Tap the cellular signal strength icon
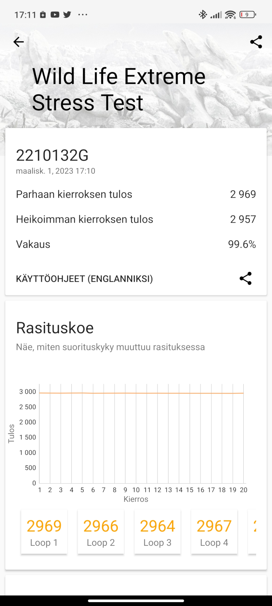Screen dimensions: 272x606 (x=216, y=15)
